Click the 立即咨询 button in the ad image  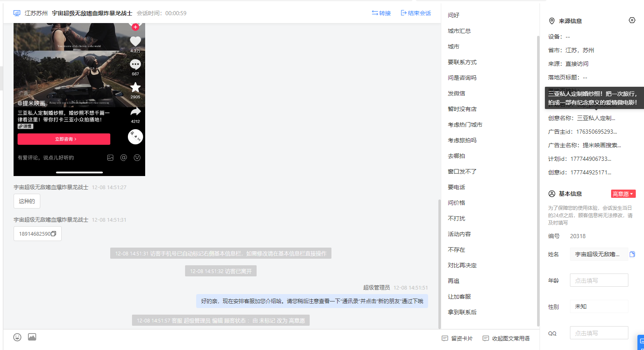coord(64,139)
